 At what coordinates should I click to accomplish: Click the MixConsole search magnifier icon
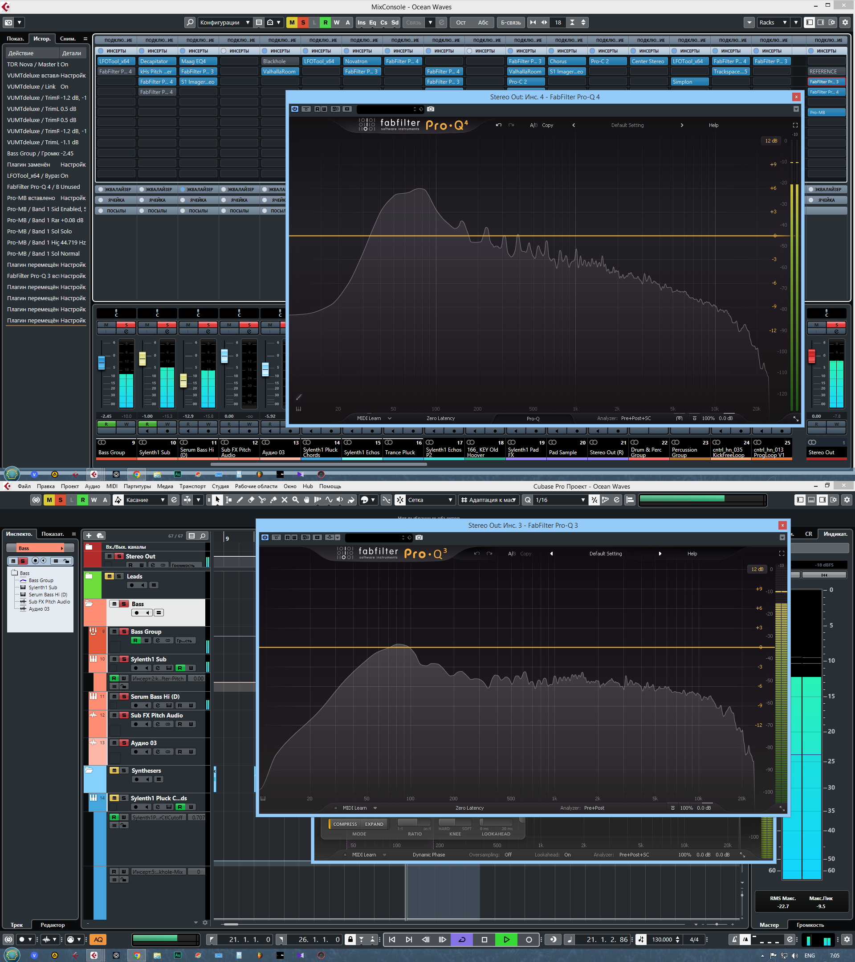point(190,22)
